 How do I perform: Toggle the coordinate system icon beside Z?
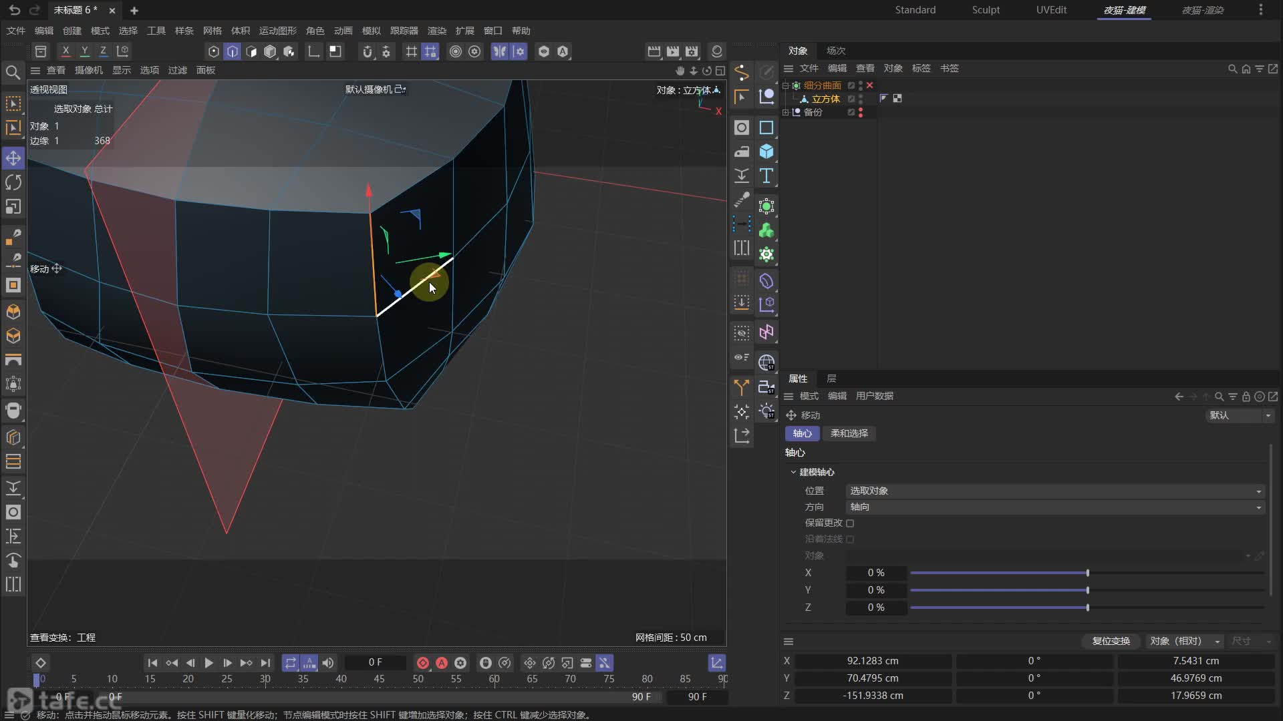pyautogui.click(x=122, y=51)
